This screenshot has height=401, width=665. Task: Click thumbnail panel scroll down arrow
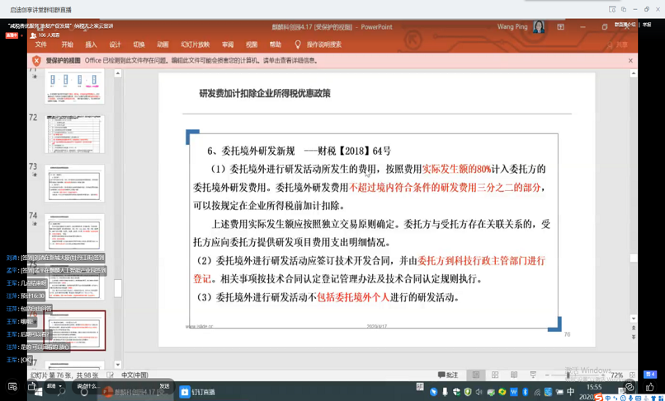tap(118, 365)
